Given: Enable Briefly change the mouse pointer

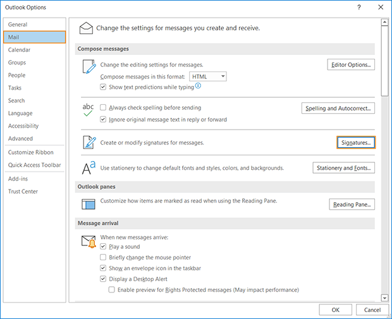Looking at the screenshot, I should [103, 257].
